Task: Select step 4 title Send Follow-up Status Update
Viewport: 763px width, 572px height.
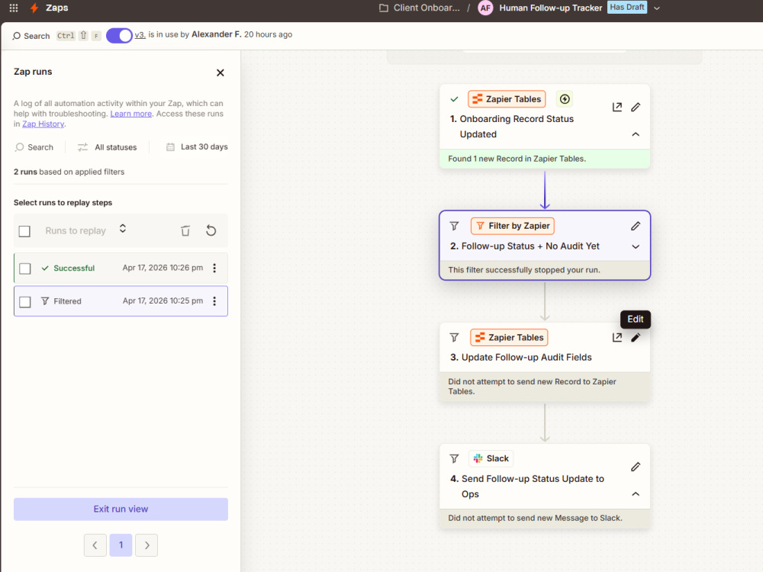Action: [x=533, y=487]
